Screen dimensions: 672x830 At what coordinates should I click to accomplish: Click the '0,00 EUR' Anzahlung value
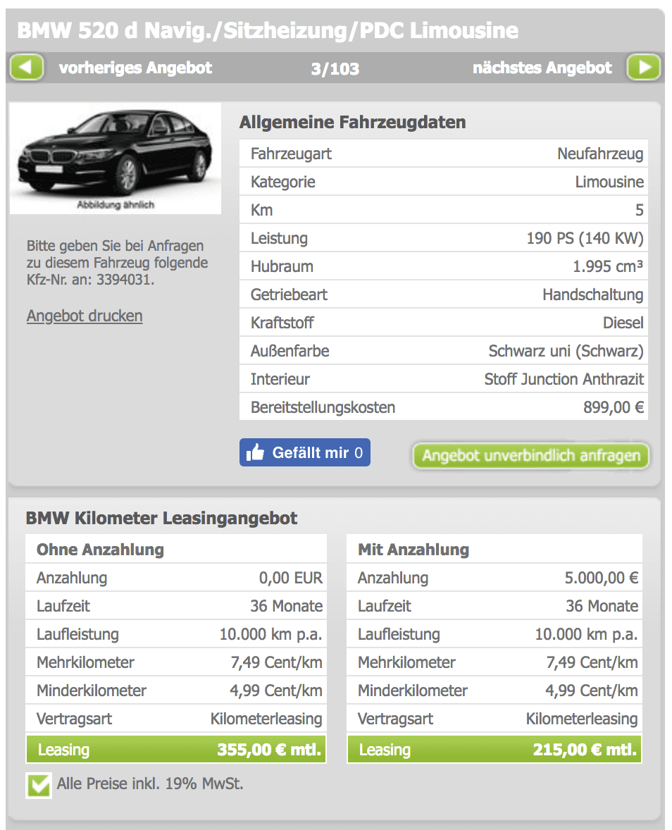[290, 578]
